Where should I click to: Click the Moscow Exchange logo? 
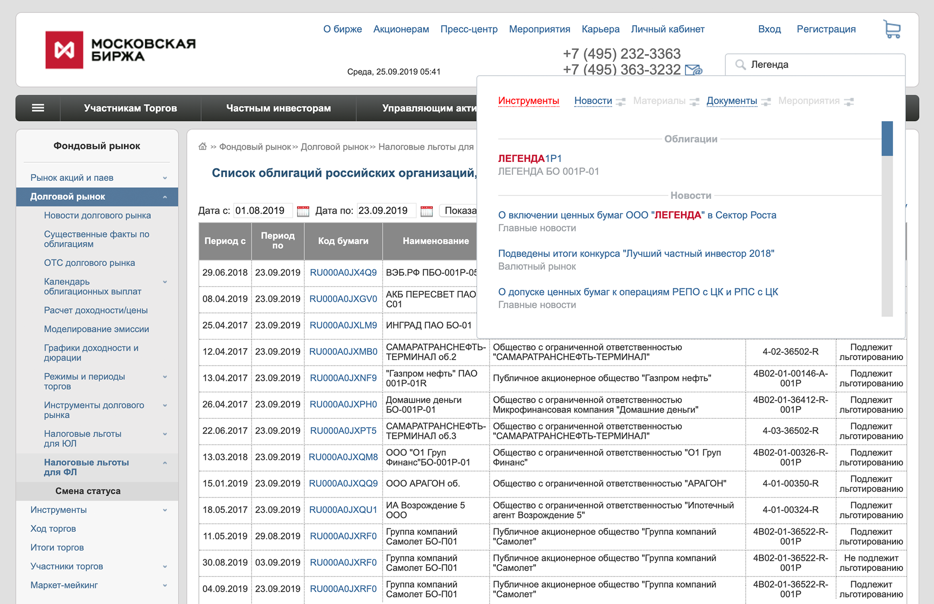pos(120,50)
